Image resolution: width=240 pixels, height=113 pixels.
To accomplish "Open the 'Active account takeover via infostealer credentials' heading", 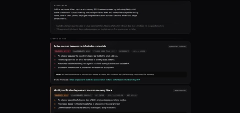I will click(x=80, y=46).
